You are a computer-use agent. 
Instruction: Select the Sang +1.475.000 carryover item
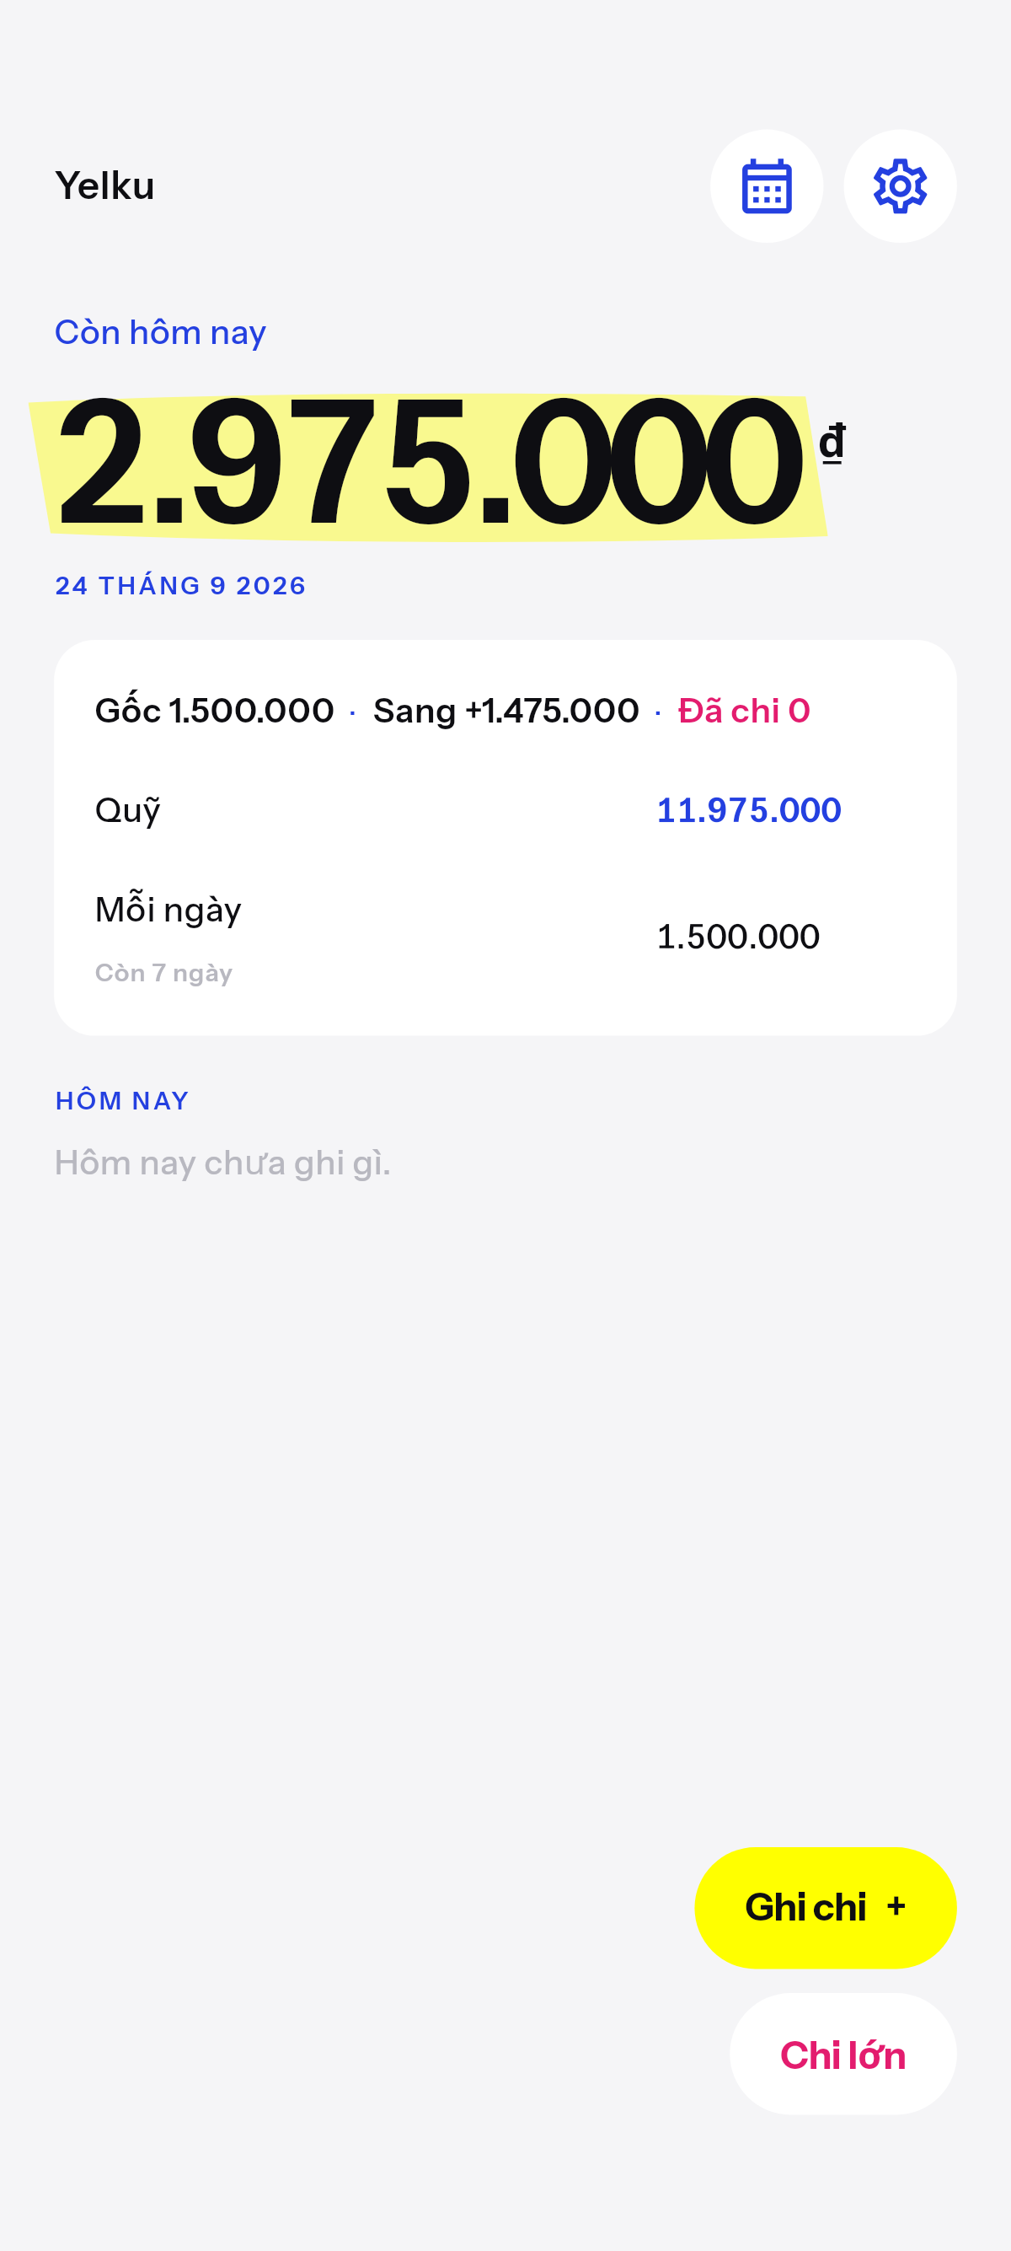click(x=506, y=712)
